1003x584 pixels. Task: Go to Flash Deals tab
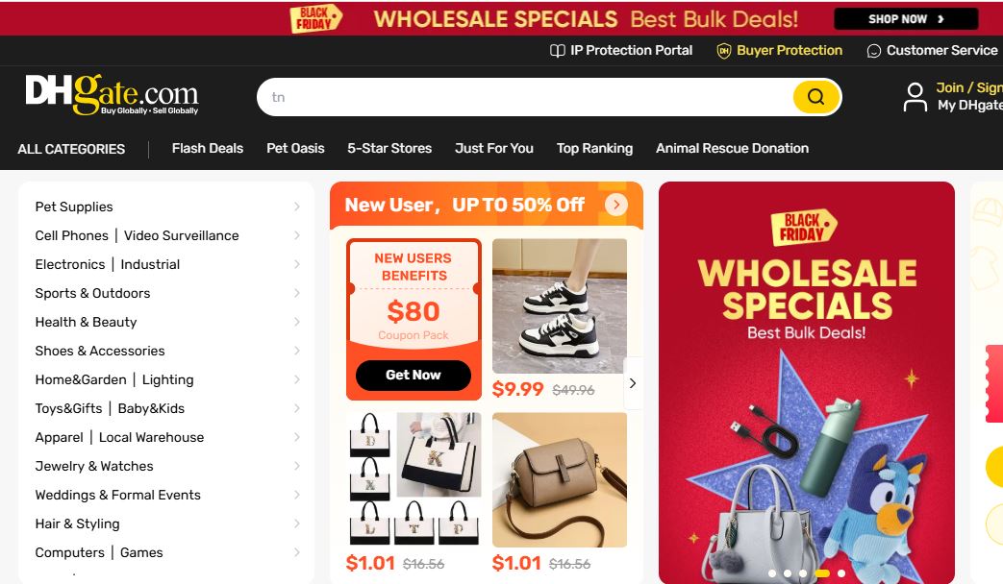[208, 148]
